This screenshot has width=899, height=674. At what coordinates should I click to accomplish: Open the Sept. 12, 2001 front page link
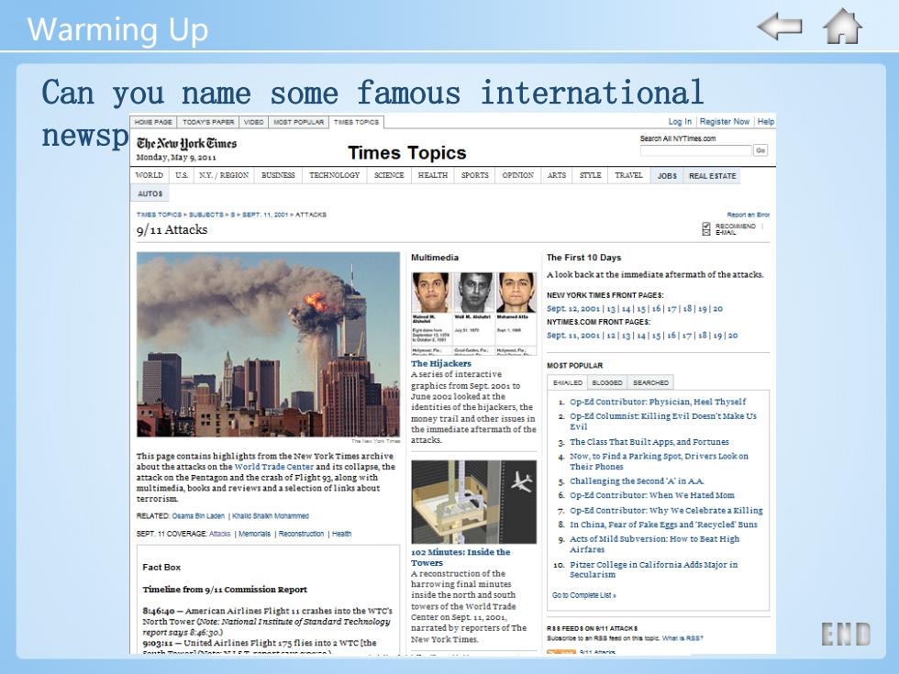click(x=573, y=308)
